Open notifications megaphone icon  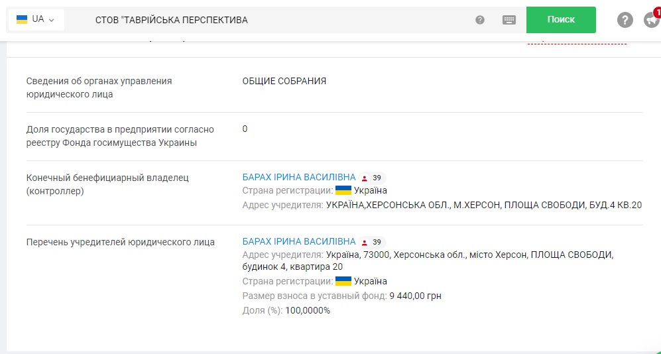point(651,20)
